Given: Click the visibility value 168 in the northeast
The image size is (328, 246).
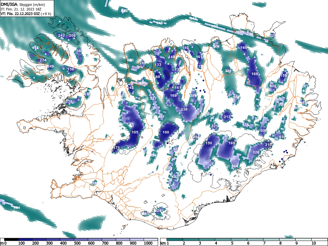Looking at the screenshot, I should point(255,74).
